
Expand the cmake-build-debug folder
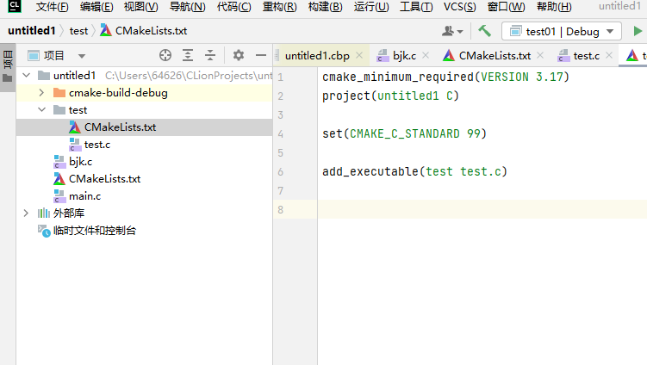[x=41, y=93]
